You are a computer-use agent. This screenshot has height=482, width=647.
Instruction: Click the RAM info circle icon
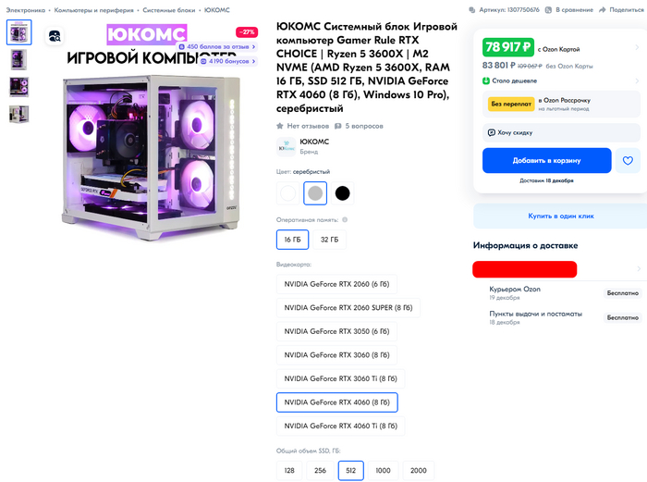(345, 220)
